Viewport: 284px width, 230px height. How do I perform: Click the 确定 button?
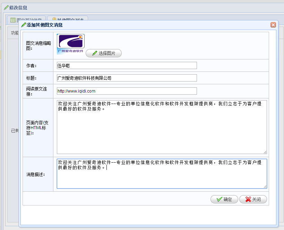(x=224, y=199)
